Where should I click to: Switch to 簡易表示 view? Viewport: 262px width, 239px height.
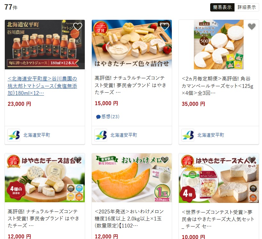click(x=222, y=7)
